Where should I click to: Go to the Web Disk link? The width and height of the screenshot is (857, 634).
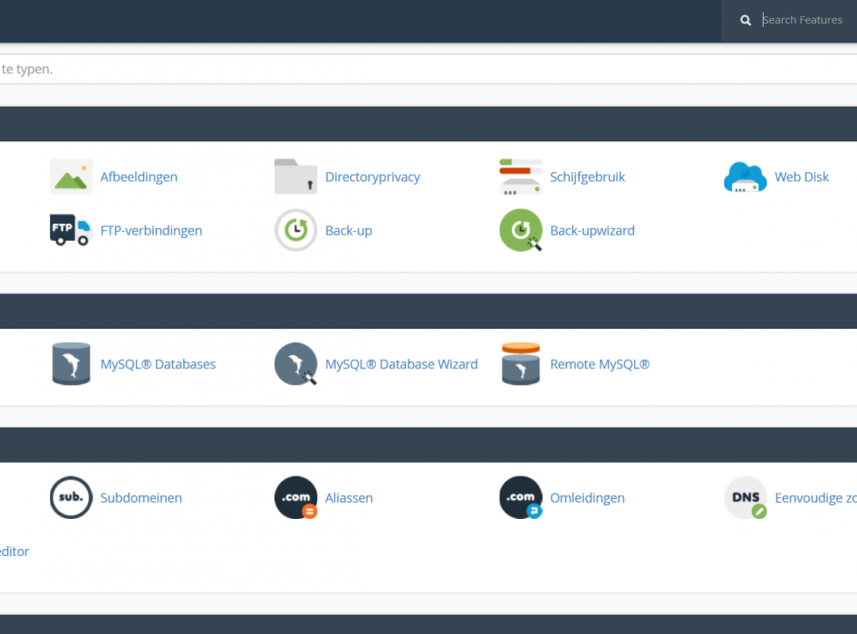click(x=802, y=178)
